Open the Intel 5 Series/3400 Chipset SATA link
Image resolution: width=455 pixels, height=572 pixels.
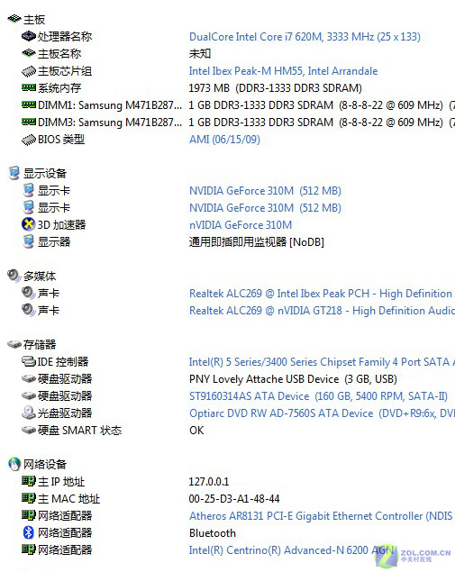[322, 362]
